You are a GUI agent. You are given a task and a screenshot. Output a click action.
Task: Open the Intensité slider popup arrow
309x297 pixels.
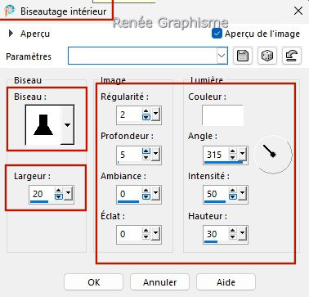[x=243, y=194]
